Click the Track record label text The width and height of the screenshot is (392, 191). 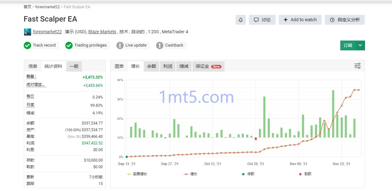44,45
